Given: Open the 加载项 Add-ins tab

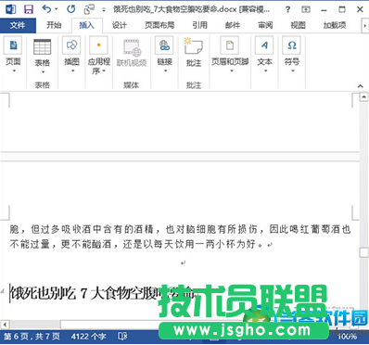Looking at the screenshot, I should coord(335,25).
